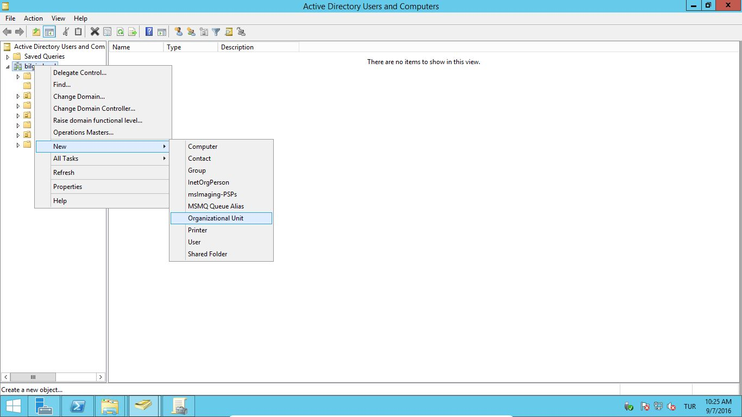The image size is (742, 417).
Task: Click the add objects to group toolbar icon
Action: 241,32
